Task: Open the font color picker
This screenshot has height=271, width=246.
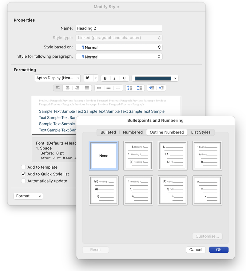Action: point(175,78)
